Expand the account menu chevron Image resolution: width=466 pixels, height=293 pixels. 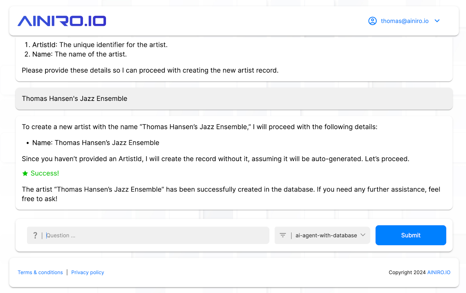pos(437,21)
